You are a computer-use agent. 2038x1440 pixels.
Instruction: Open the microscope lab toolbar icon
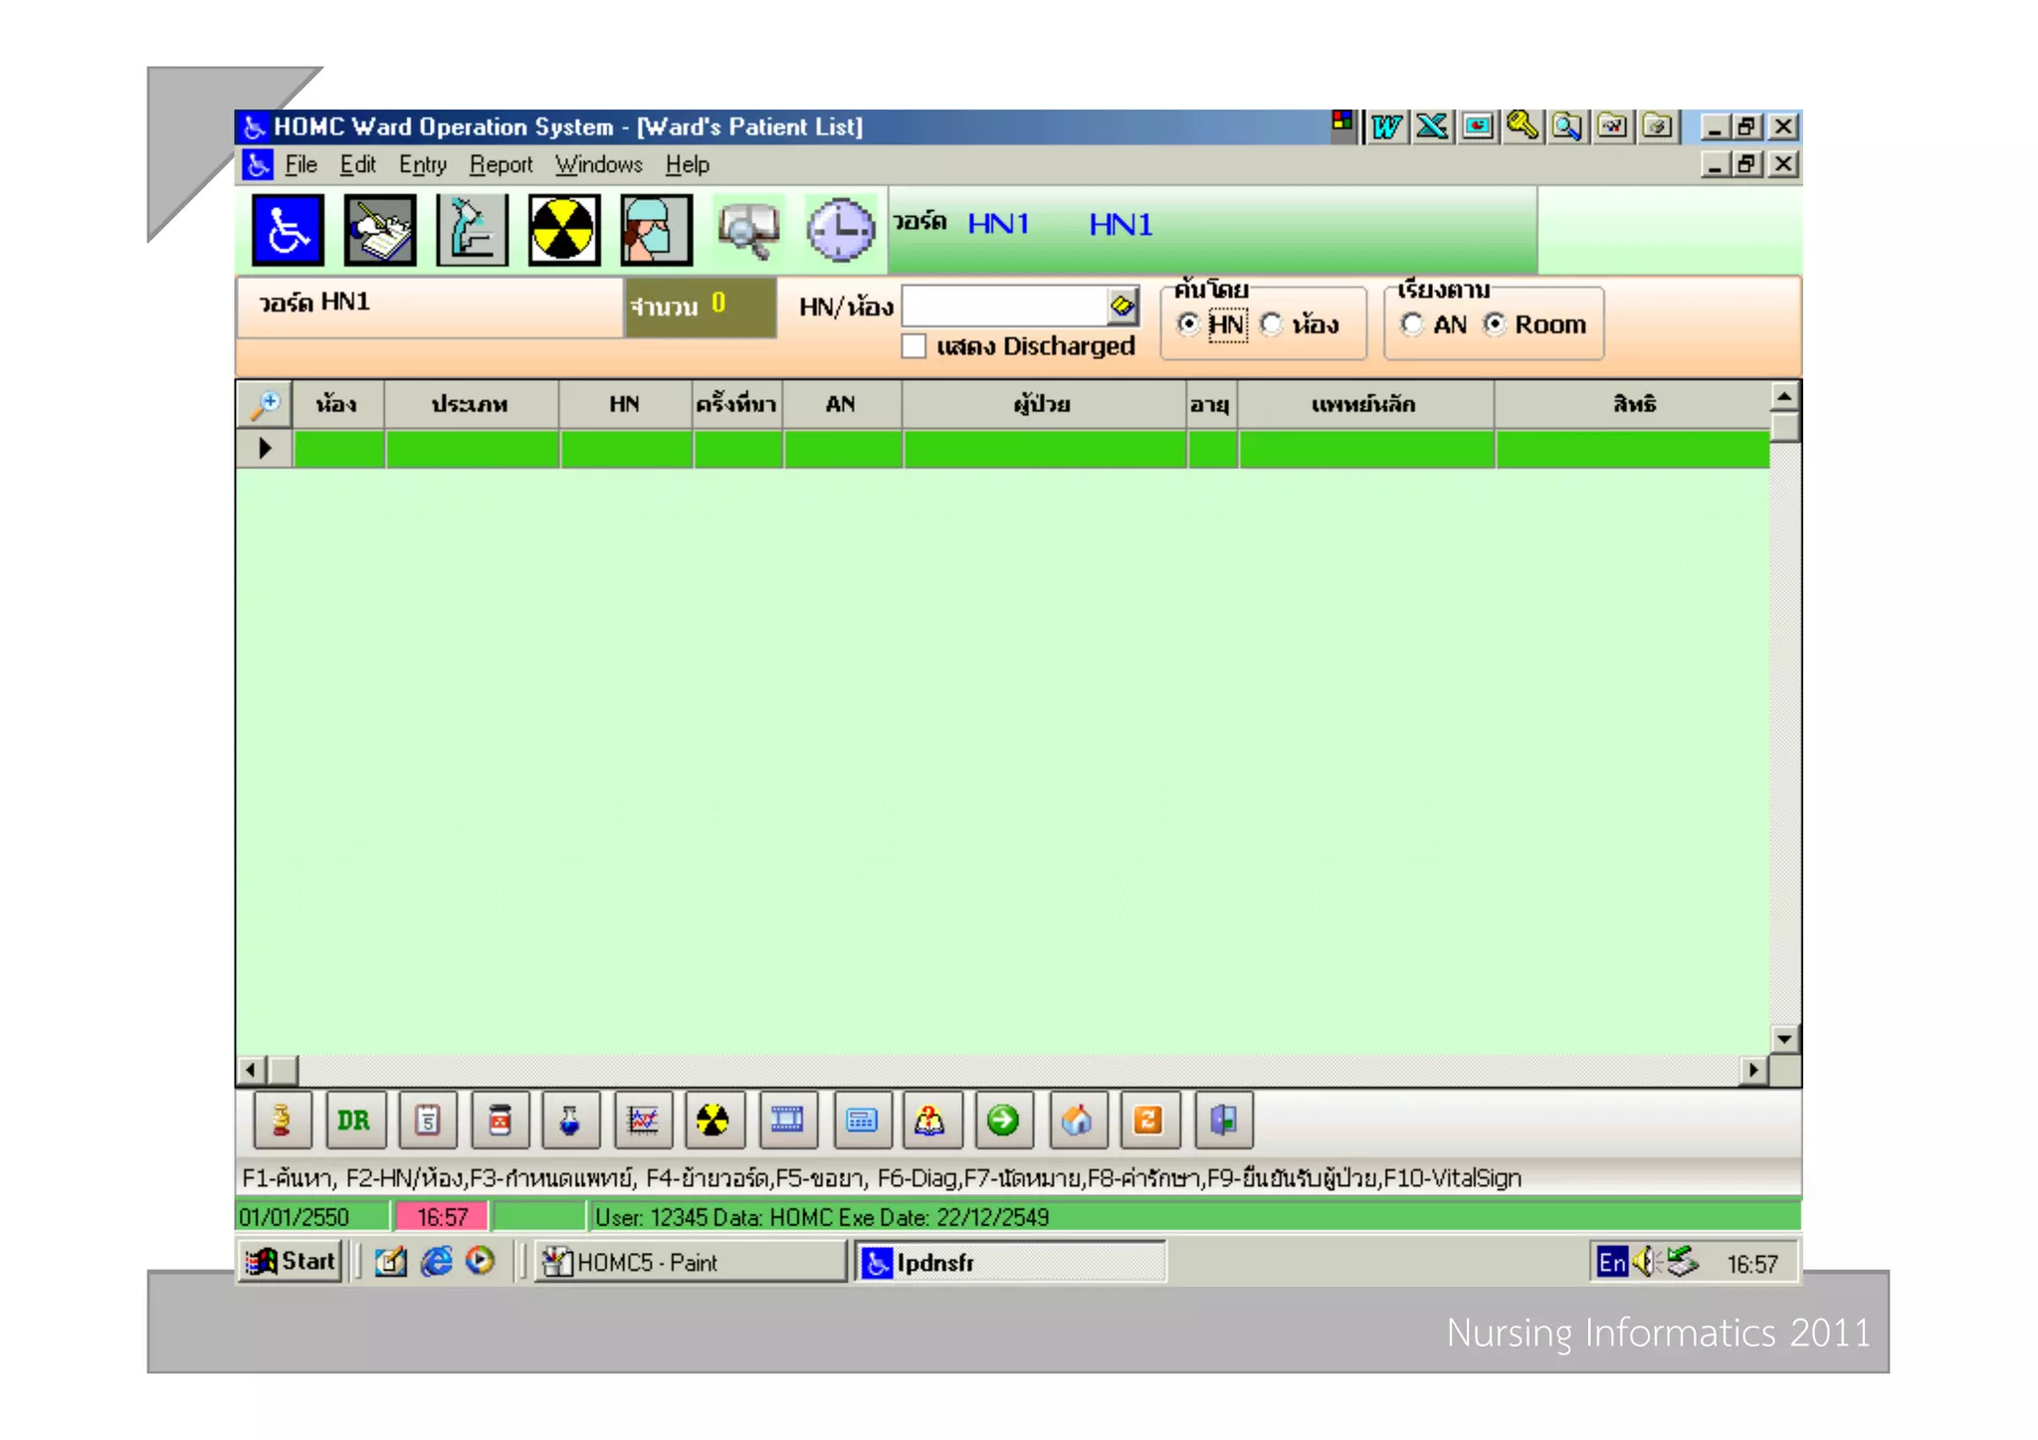click(472, 231)
